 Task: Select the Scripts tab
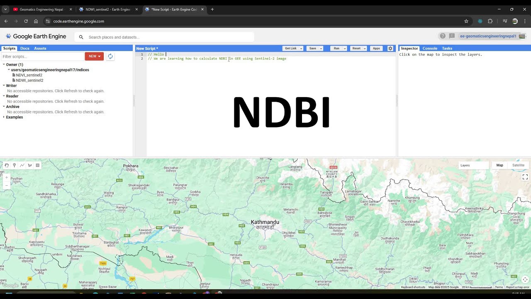click(x=9, y=49)
